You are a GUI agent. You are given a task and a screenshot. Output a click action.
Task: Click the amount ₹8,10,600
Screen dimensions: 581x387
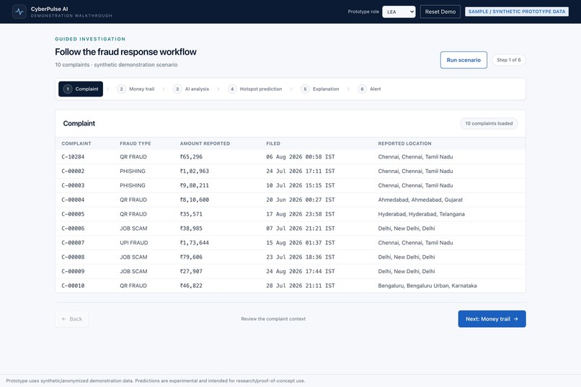click(x=195, y=200)
